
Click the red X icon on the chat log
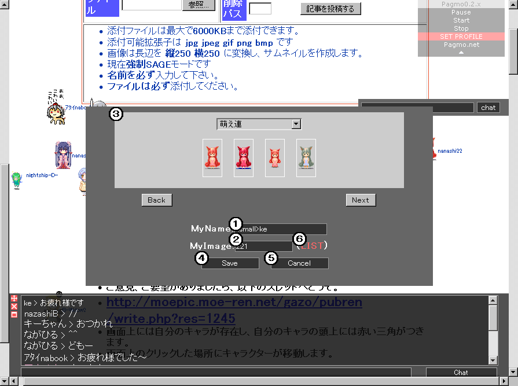(14, 307)
